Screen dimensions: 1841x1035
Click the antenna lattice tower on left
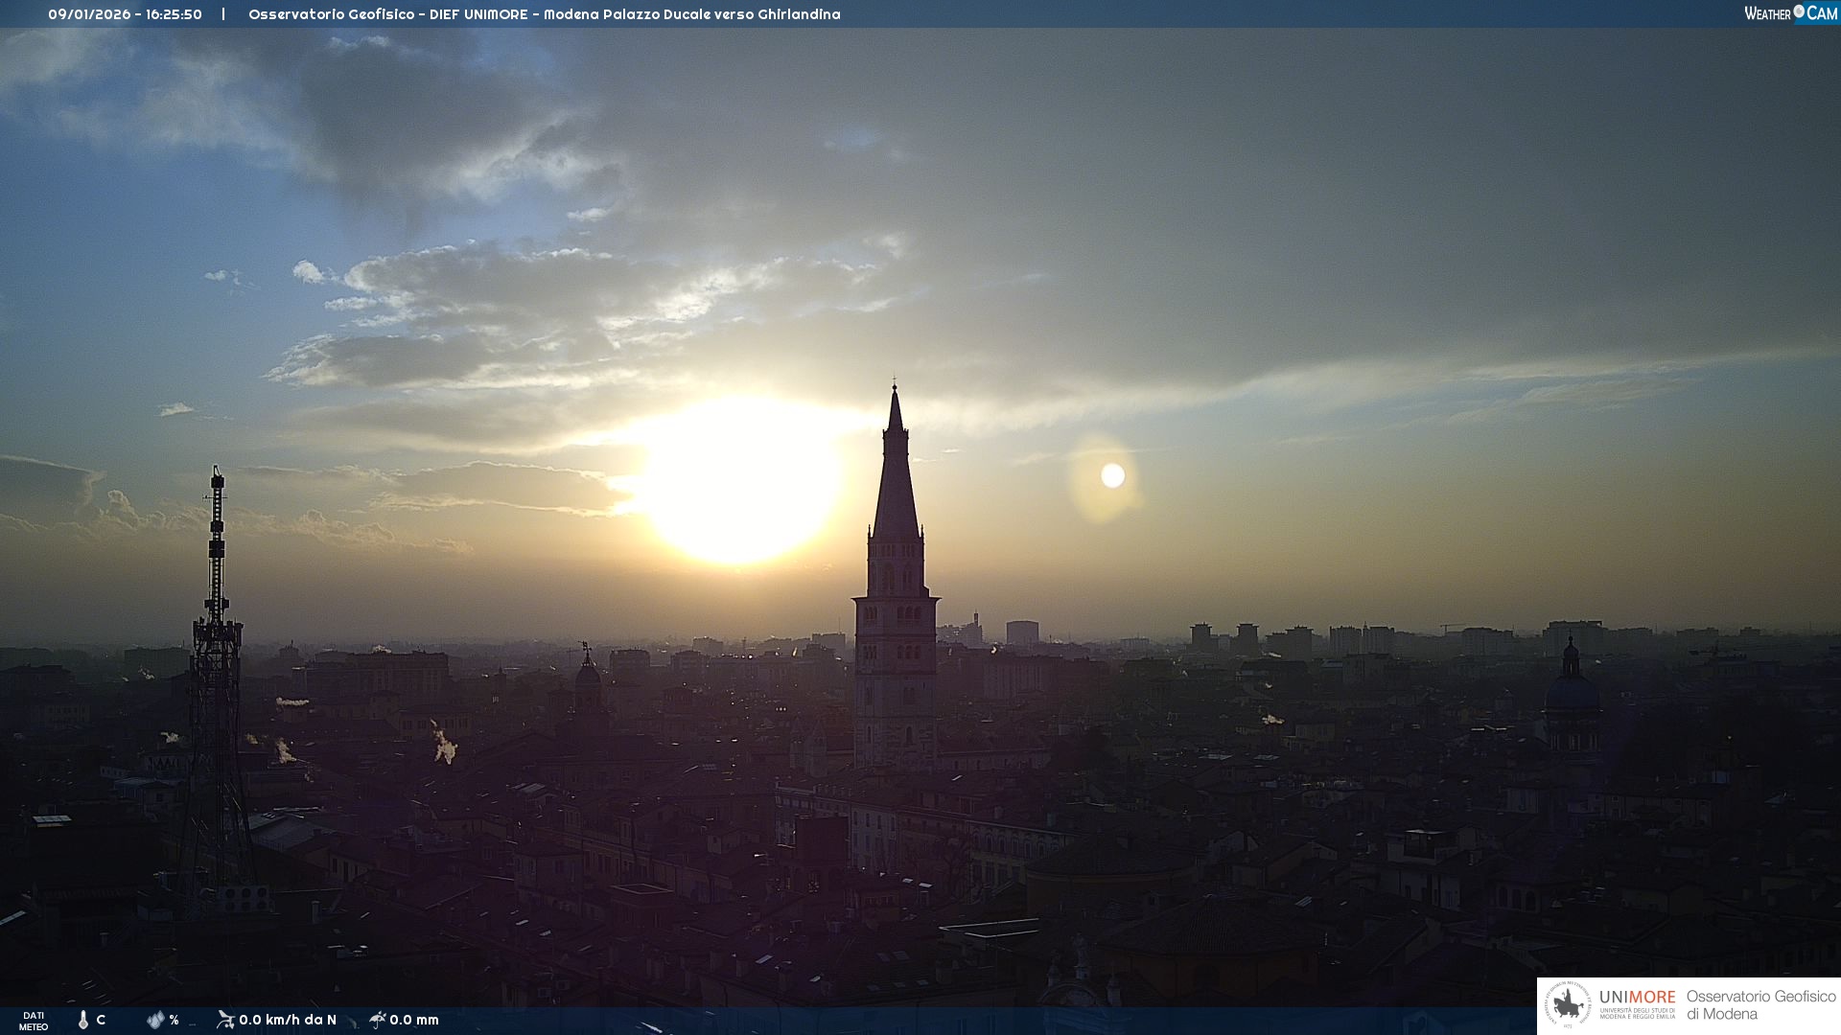point(217,671)
